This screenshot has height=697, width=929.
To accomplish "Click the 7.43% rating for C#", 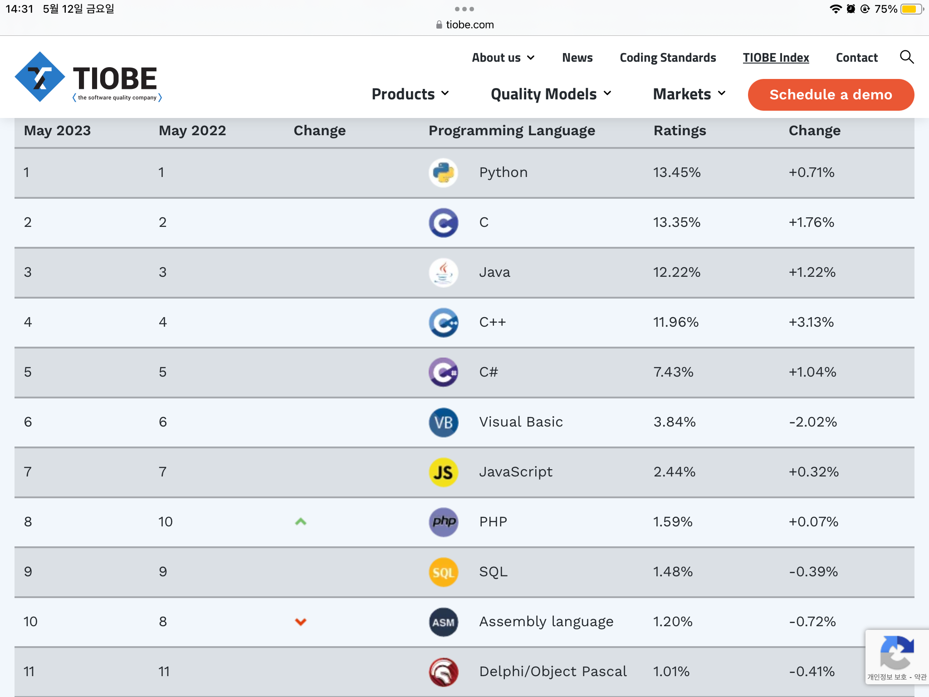I will [x=673, y=372].
